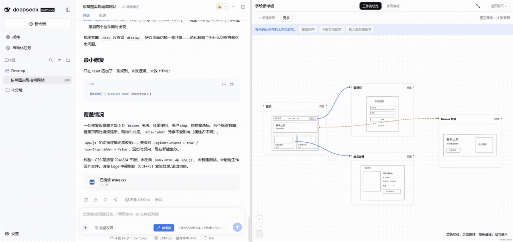Switch to the 对话 tab
This screenshot has height=242, width=513.
tap(86, 15)
